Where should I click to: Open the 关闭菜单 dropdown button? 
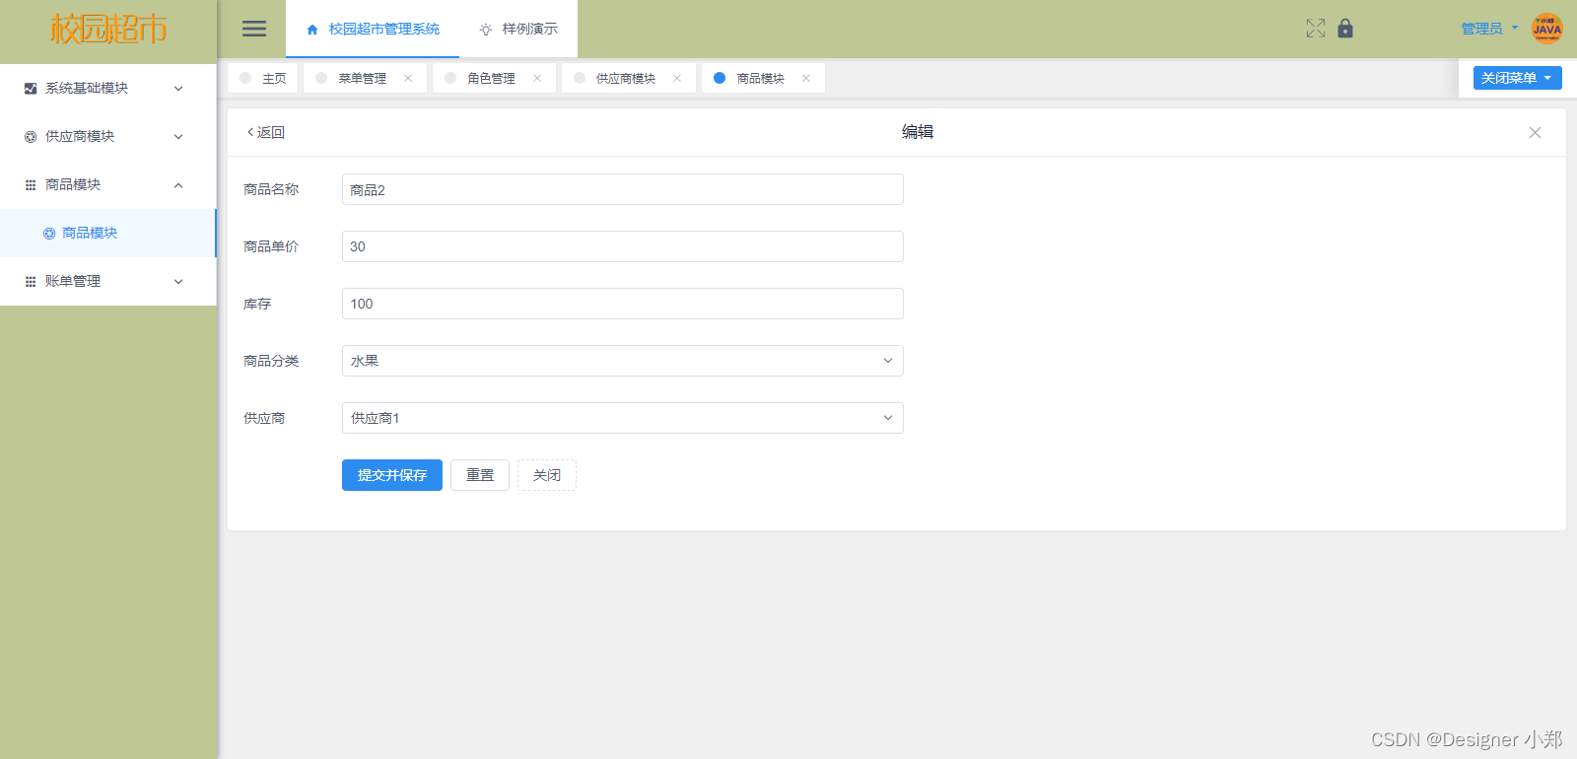click(x=1517, y=78)
